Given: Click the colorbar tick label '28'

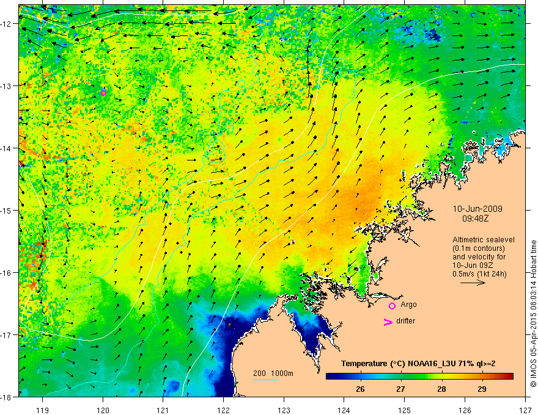Looking at the screenshot, I should coord(441,389).
